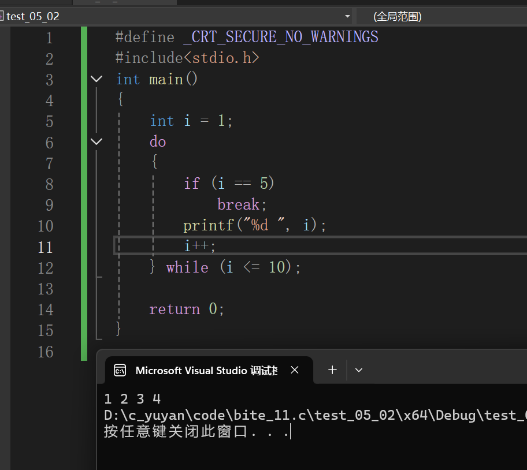Collapse the do-while block fold arrow

[97, 141]
